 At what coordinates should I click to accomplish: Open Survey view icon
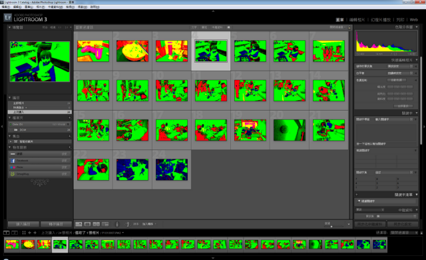(105, 224)
